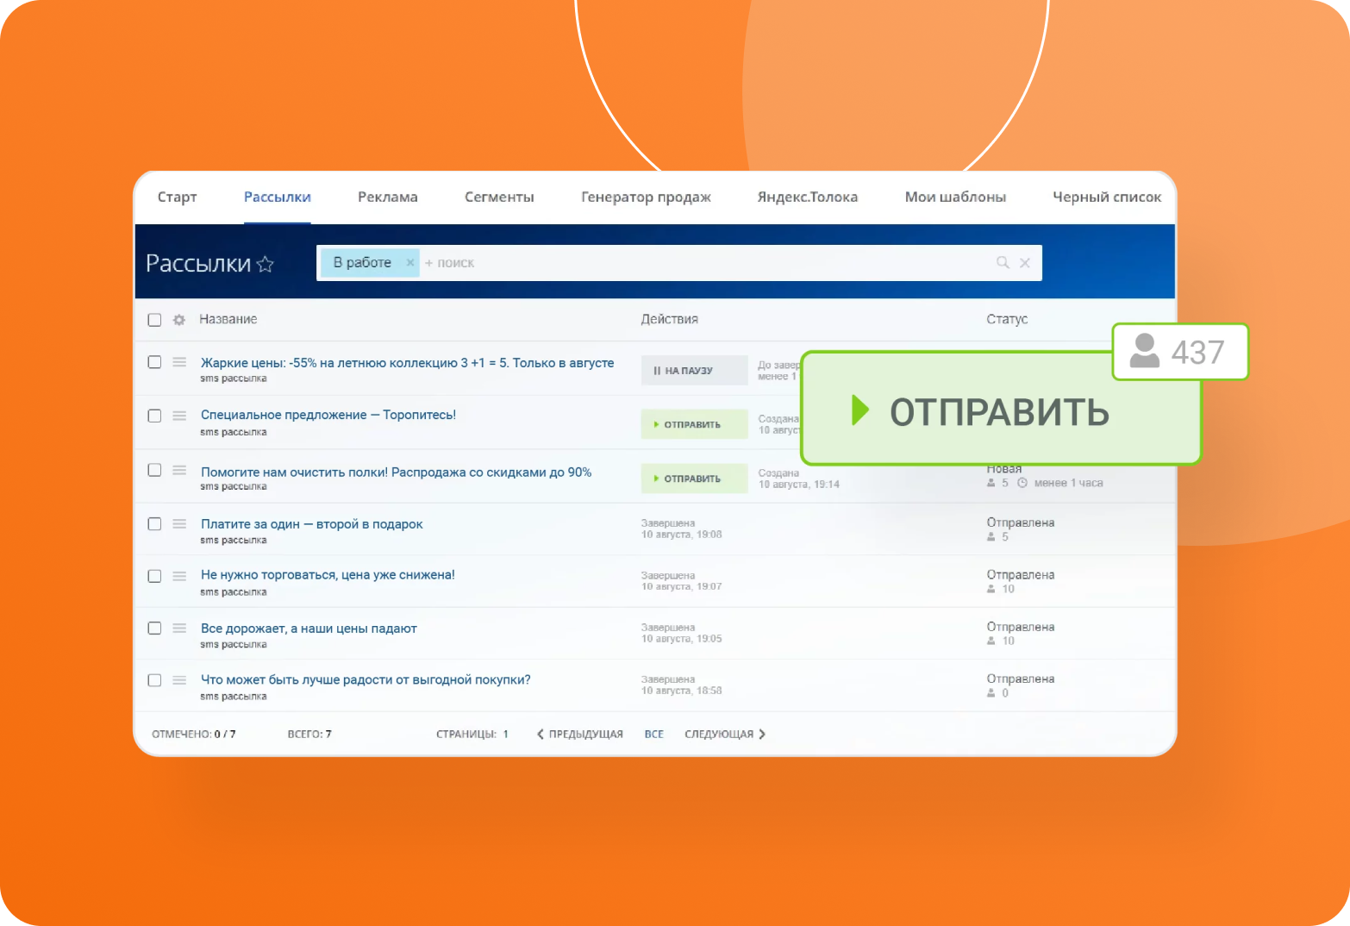Open 'Жаркие цены: -55% на летнюю коллекцию' mailing
Image resolution: width=1350 pixels, height=926 pixels.
coord(407,363)
